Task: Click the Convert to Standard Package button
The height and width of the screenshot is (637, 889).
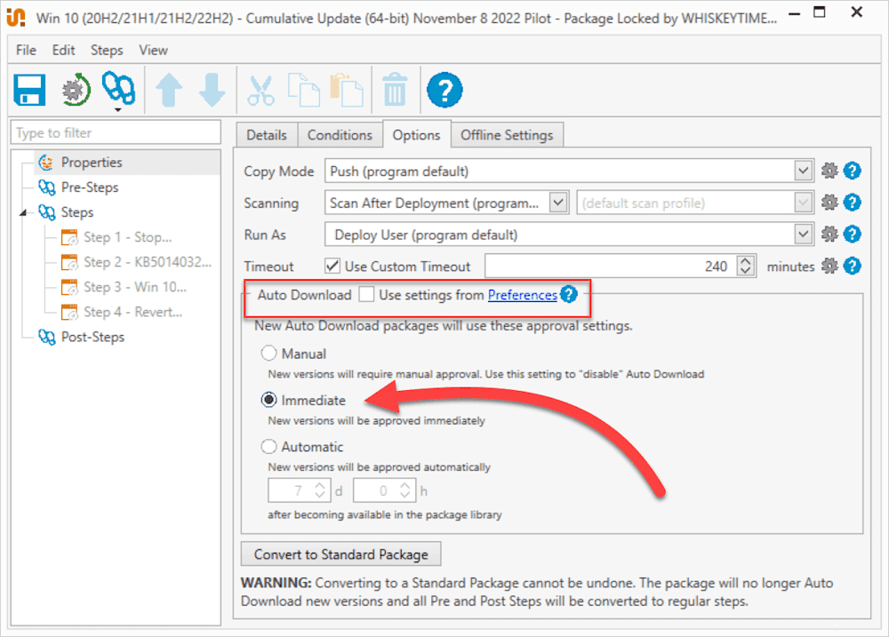Action: tap(340, 553)
